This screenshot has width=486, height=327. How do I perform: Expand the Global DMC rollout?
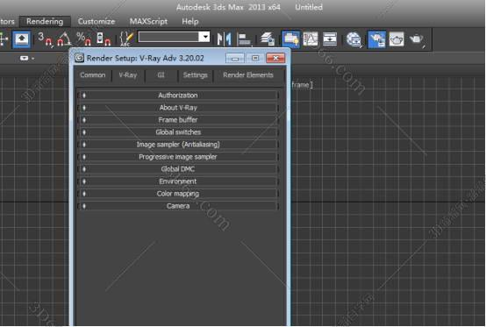click(178, 169)
